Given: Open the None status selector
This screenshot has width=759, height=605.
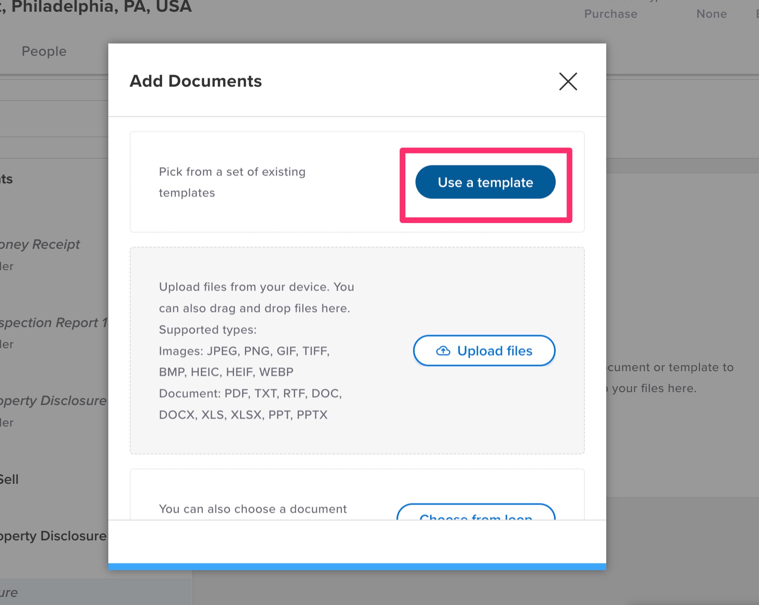Looking at the screenshot, I should (711, 14).
